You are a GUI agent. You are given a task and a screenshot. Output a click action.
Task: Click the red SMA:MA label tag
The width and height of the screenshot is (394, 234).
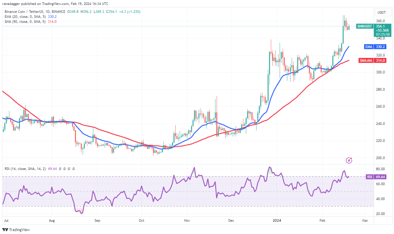(x=366, y=60)
